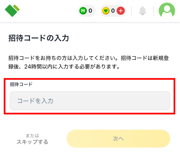Click the divider left of the bell
The height and width of the screenshot is (167, 180).
tap(131, 11)
